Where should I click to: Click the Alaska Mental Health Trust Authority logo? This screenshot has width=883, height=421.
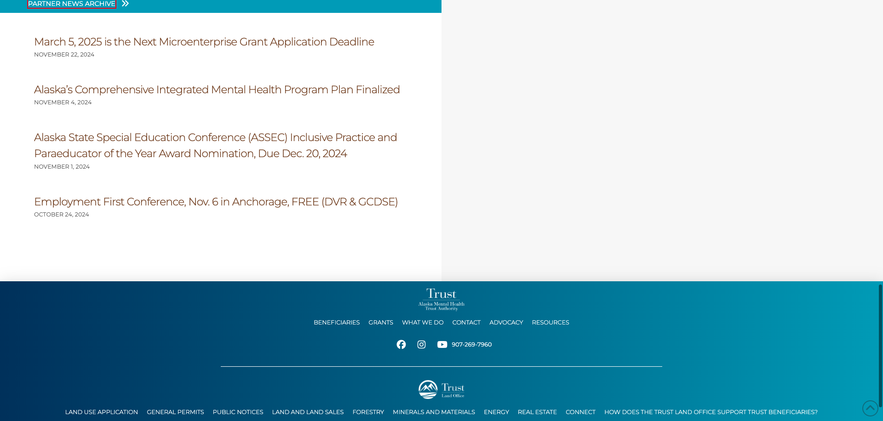[x=441, y=299]
